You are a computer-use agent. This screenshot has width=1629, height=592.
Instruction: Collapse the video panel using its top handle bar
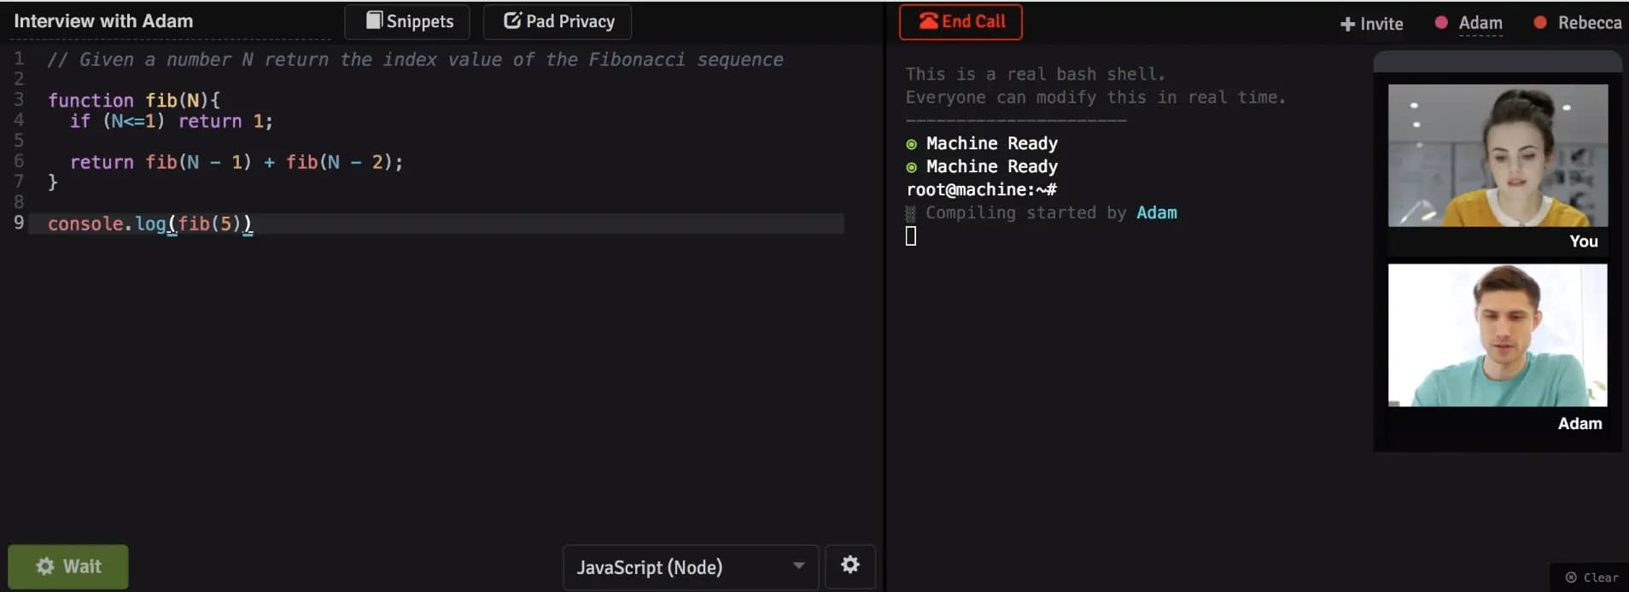pos(1497,61)
